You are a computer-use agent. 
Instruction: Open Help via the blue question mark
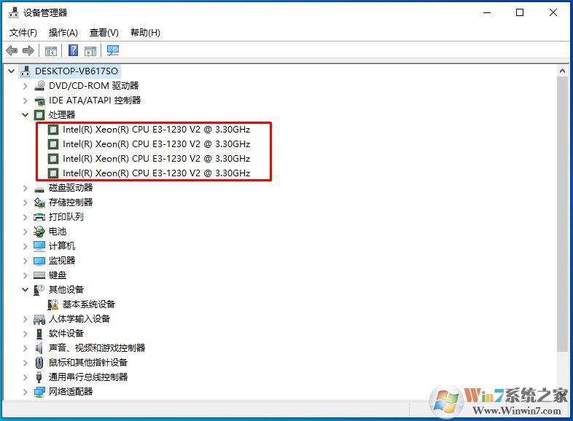click(74, 50)
